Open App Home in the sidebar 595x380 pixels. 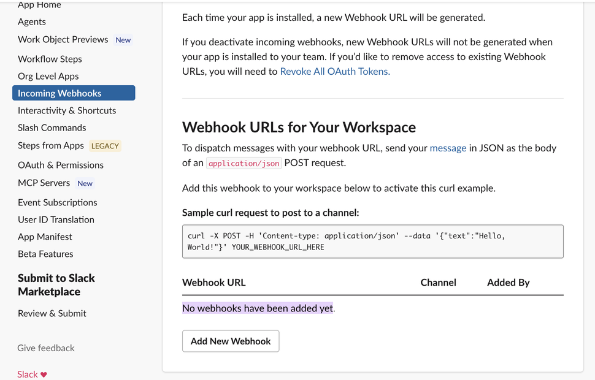tap(39, 4)
